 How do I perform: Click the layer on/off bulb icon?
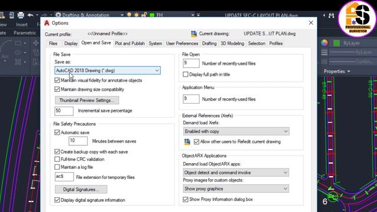(x=129, y=15)
